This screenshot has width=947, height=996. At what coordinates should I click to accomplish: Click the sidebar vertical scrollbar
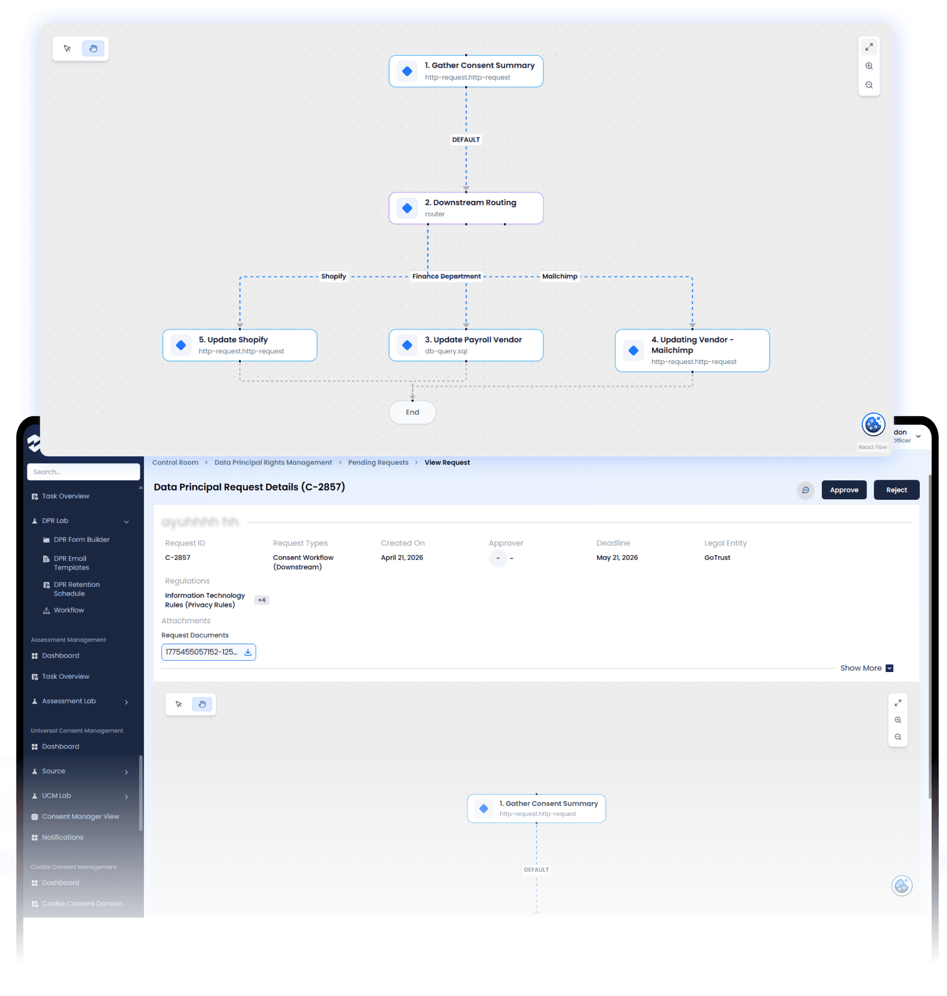[140, 793]
